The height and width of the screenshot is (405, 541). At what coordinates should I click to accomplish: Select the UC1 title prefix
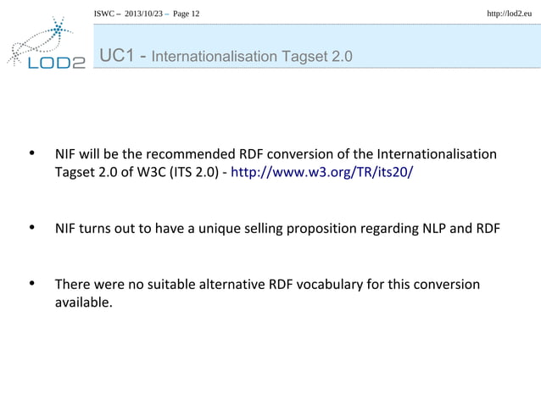(x=117, y=55)
